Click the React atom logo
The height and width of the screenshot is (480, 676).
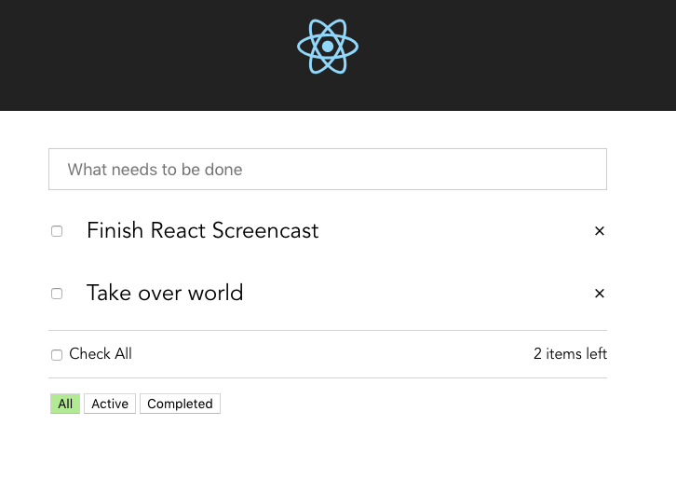pos(328,47)
